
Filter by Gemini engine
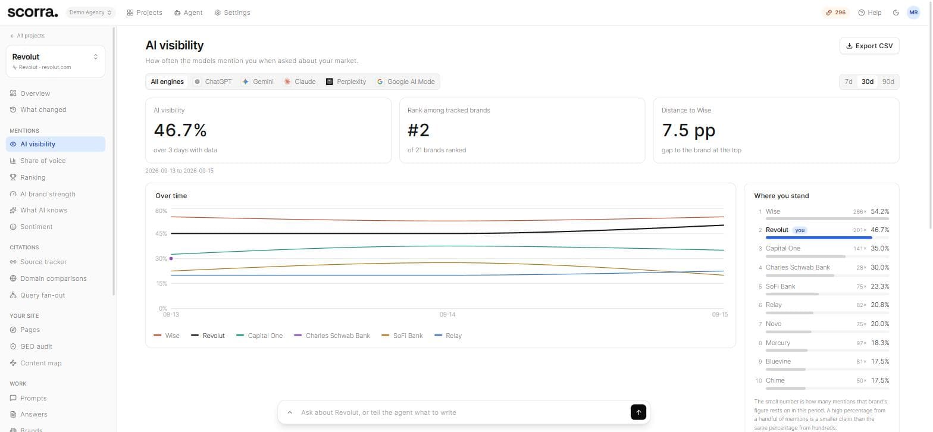pyautogui.click(x=258, y=82)
